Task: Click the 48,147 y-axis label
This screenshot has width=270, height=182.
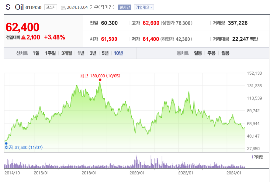Action: [x=253, y=136]
